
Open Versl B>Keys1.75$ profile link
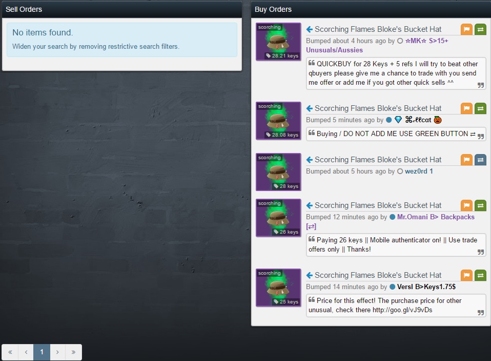pyautogui.click(x=426, y=287)
